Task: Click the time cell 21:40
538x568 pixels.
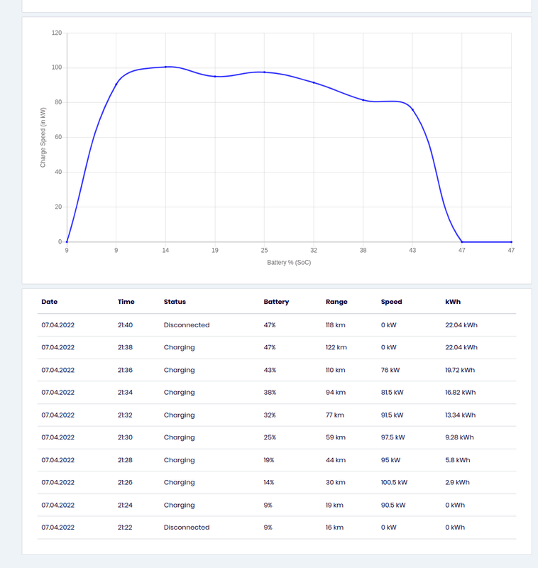Action: coord(125,325)
